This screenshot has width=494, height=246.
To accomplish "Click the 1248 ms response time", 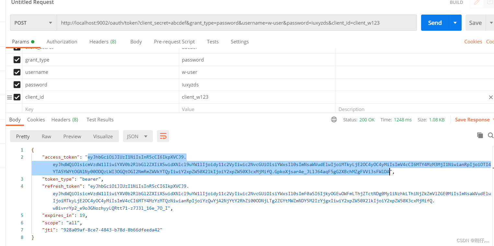I will click(x=403, y=120).
